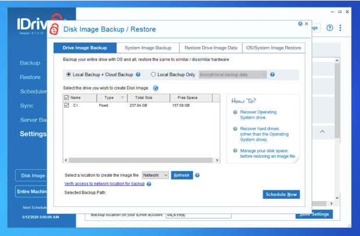Open Recover hard drives help link
360x236 pixels.
tap(264, 134)
